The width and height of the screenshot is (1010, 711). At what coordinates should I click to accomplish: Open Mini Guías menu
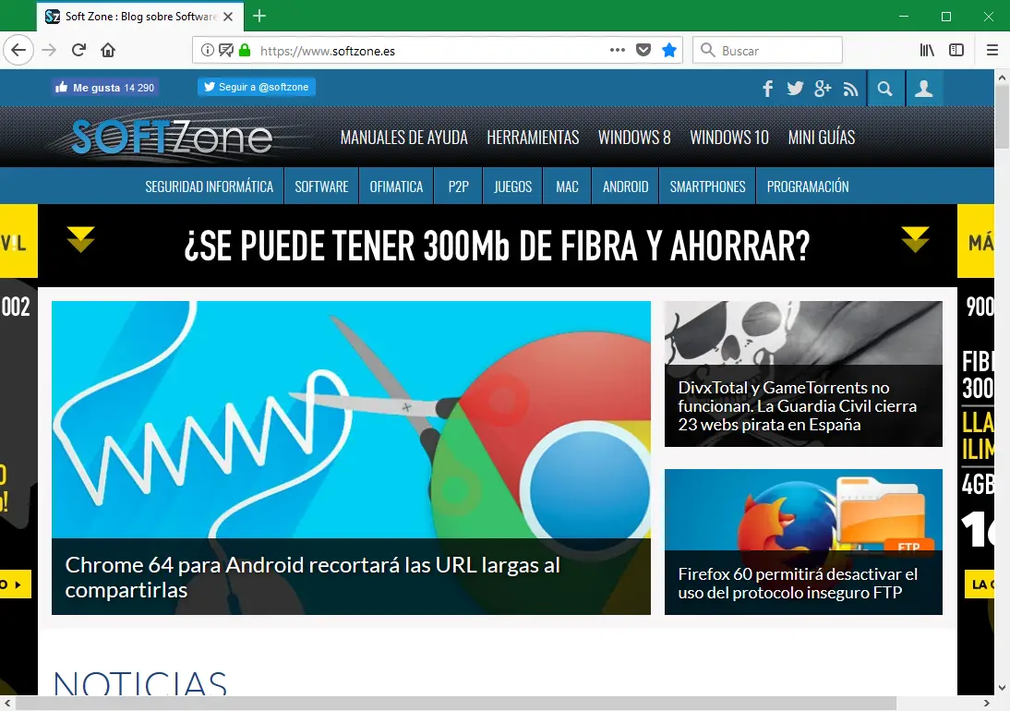click(822, 138)
